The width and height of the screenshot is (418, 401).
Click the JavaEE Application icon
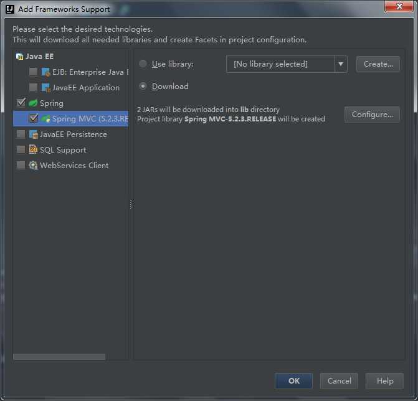click(x=46, y=88)
